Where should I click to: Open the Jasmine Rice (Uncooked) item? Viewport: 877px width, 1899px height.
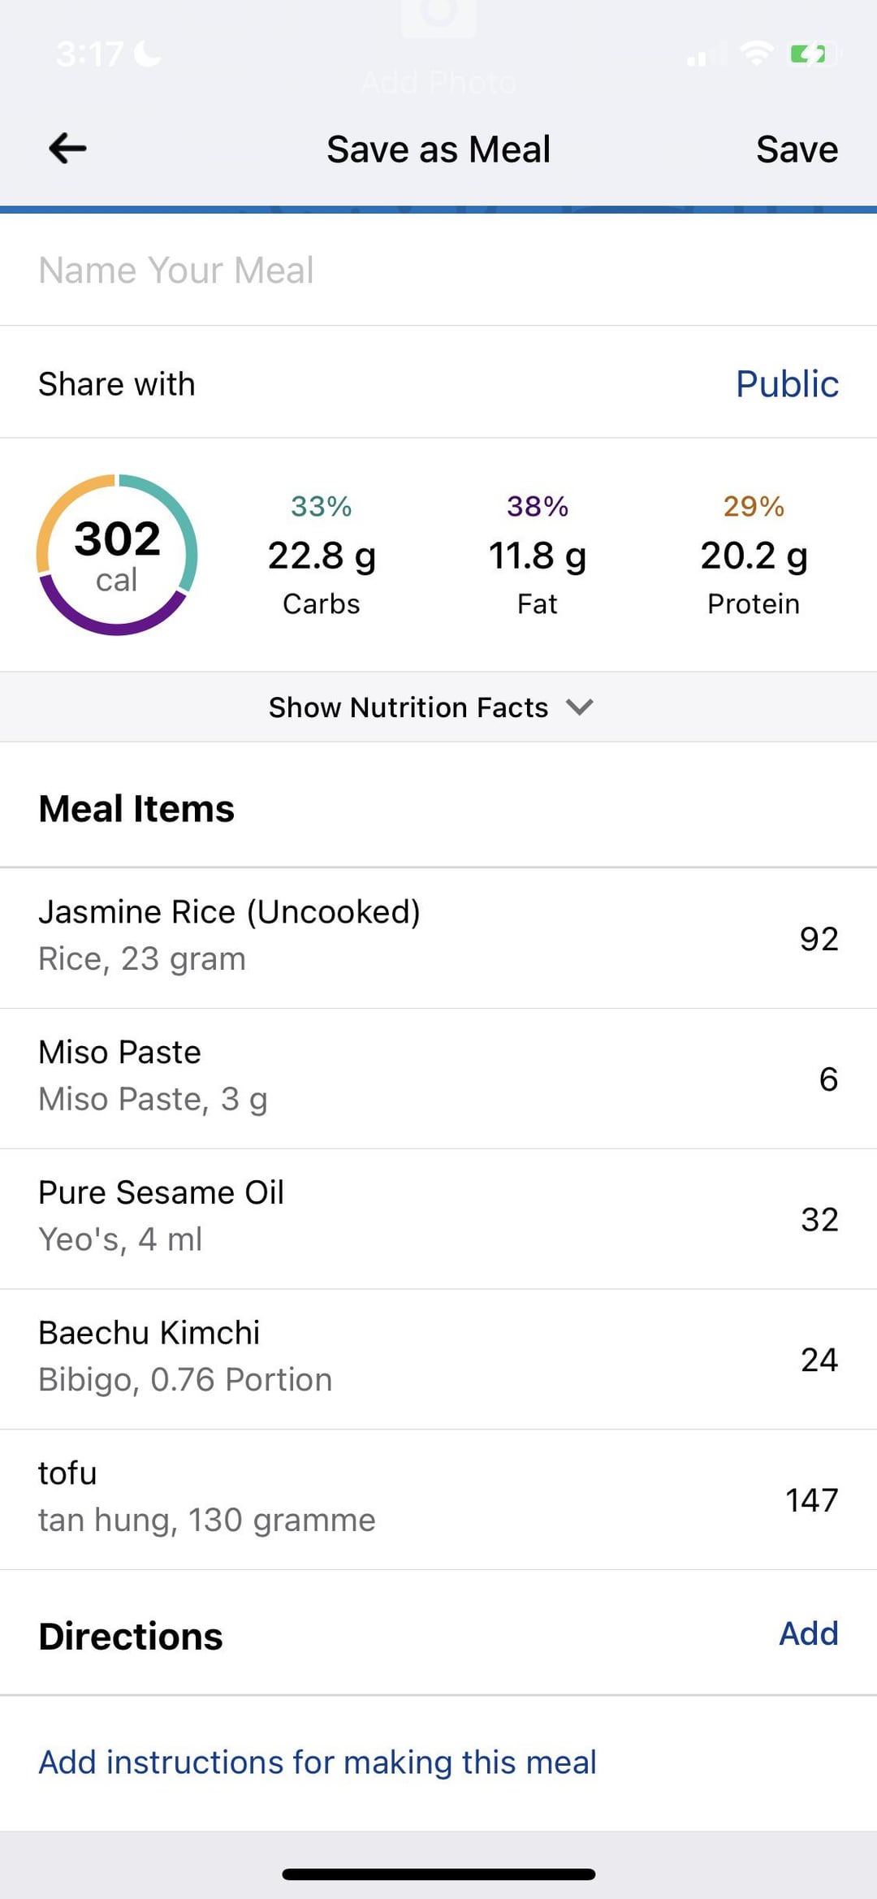click(x=438, y=937)
